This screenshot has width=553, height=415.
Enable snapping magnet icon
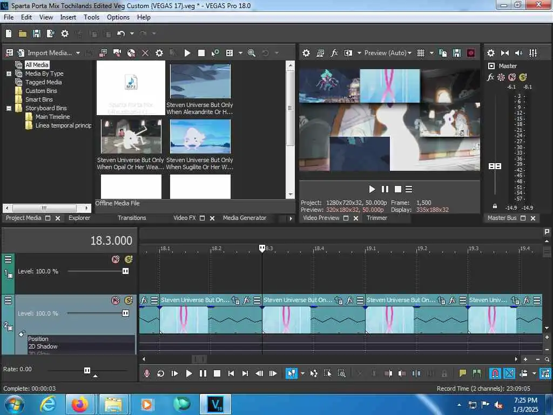tap(495, 373)
